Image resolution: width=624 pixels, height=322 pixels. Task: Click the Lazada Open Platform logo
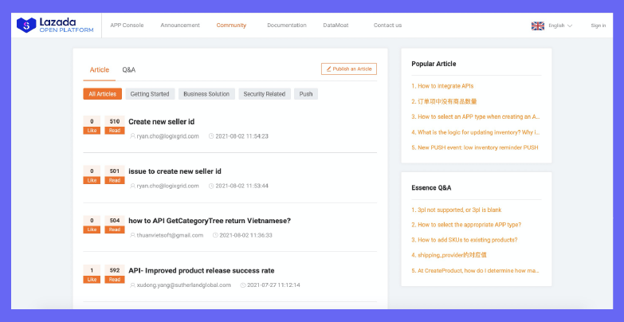(54, 26)
